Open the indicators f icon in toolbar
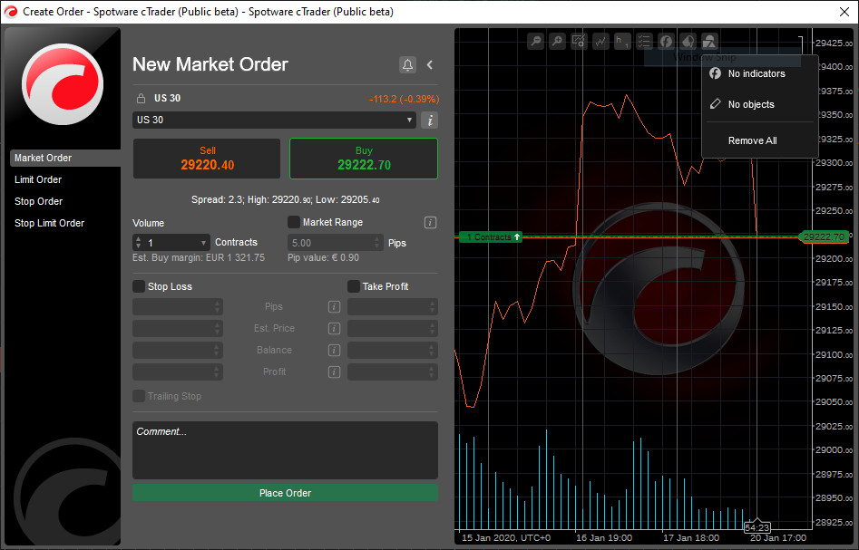 click(x=666, y=41)
